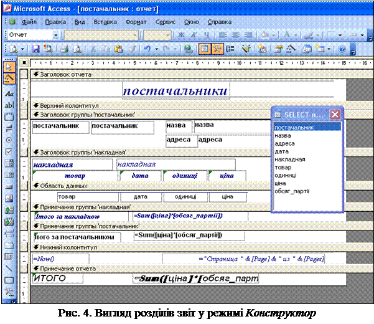This screenshot has width=374, height=324.
Task: Open the Сервис menu
Action: [166, 22]
